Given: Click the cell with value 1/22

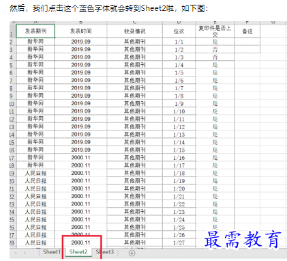Looking at the screenshot, I should click(179, 204).
